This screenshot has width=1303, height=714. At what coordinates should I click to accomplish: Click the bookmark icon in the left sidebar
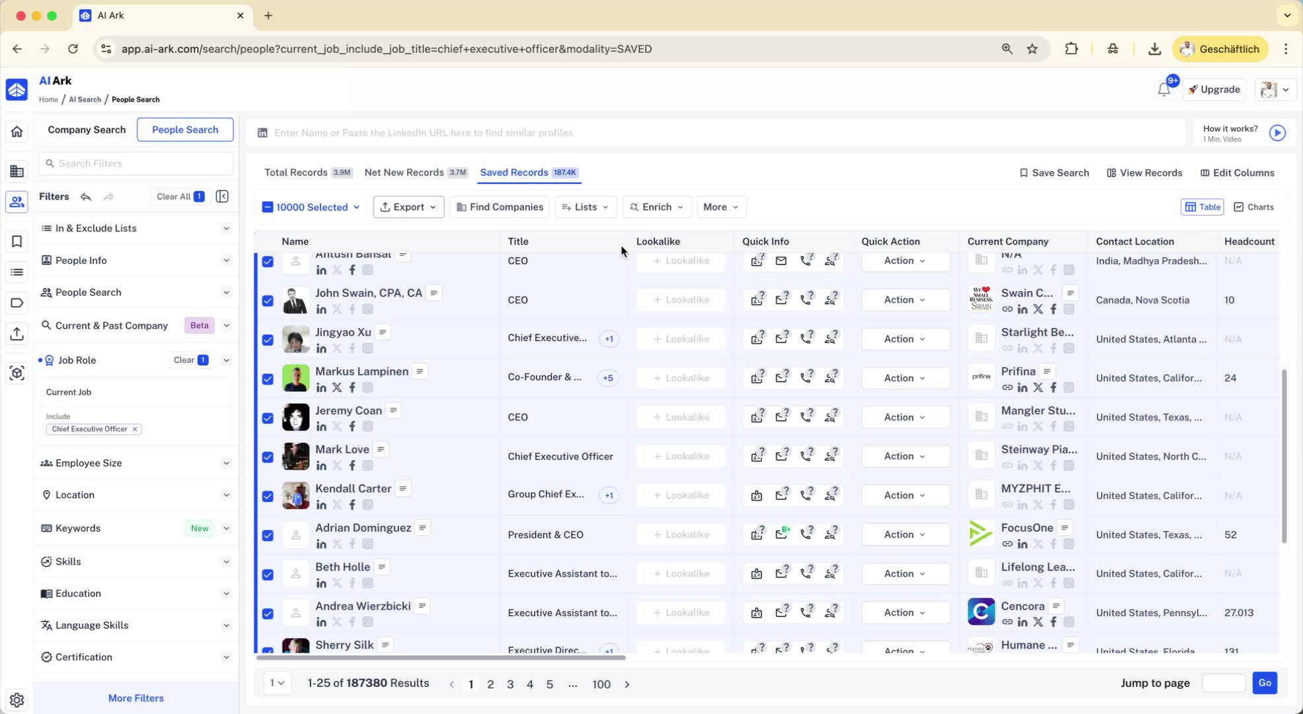pyautogui.click(x=17, y=241)
